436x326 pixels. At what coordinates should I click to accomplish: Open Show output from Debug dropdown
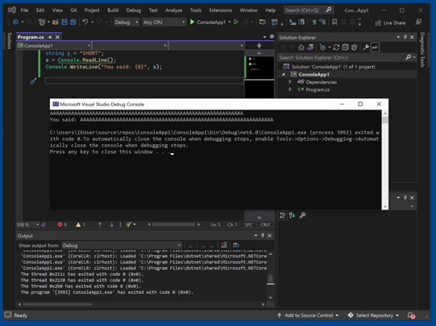[122, 246]
